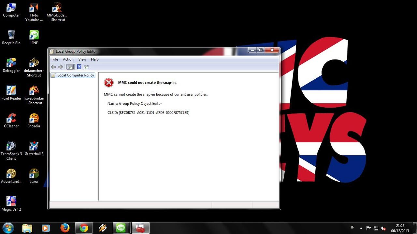Open the clock showing 21:25
The width and height of the screenshot is (417, 234).
[x=400, y=228]
